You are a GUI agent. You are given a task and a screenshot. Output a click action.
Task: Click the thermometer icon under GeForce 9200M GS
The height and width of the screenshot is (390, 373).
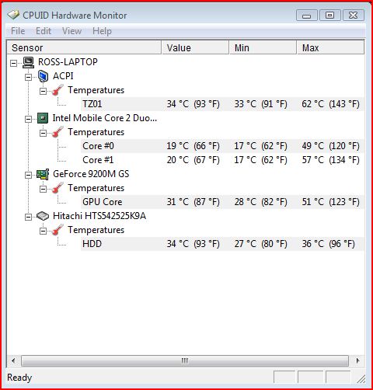coord(58,188)
